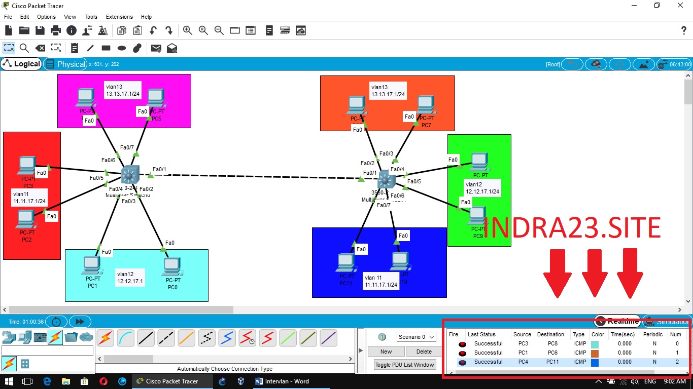The width and height of the screenshot is (693, 389).
Task: Select the Draw Rectangle shape tool
Action: pyautogui.click(x=106, y=48)
